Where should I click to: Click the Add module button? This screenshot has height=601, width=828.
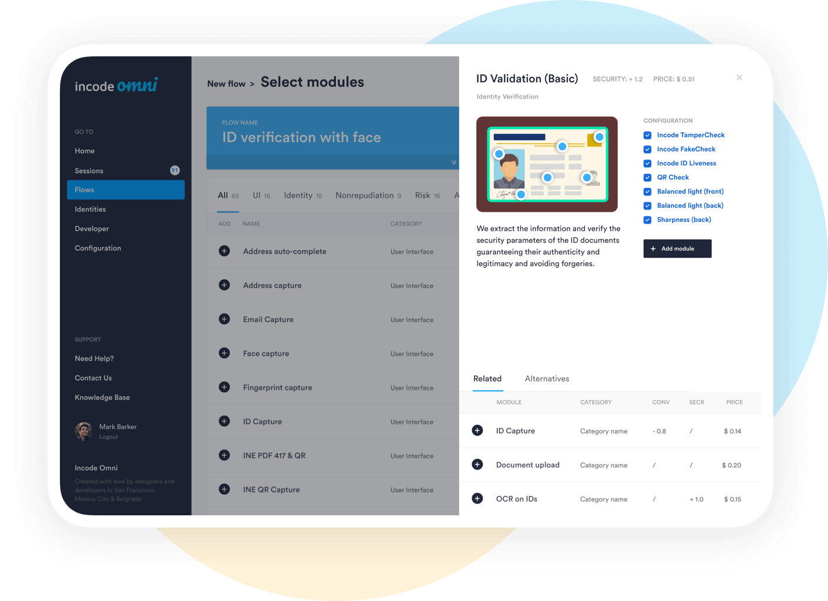pos(677,248)
